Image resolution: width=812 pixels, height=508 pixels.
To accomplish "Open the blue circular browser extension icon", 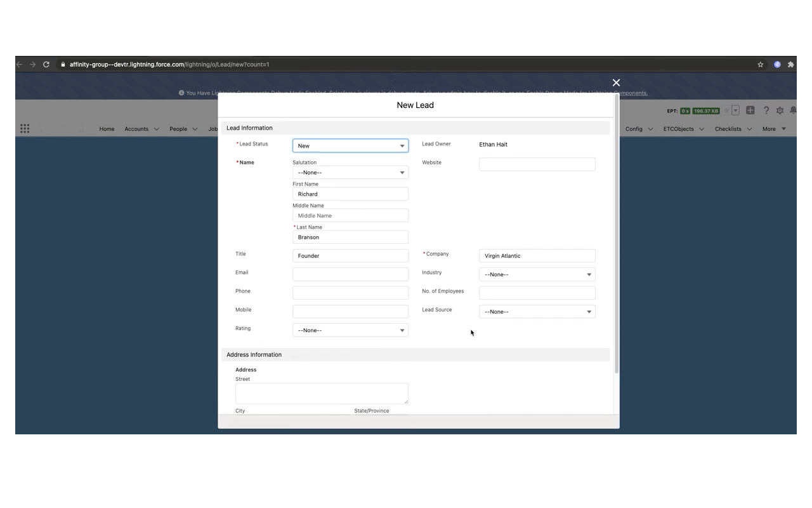I will tap(777, 64).
